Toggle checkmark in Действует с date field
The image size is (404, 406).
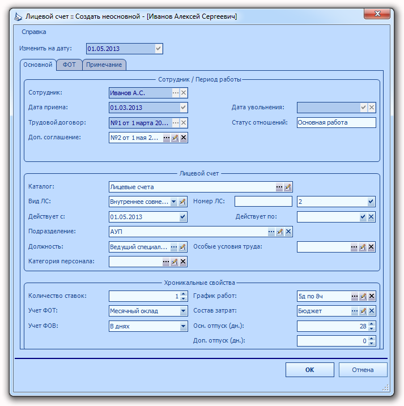[183, 217]
